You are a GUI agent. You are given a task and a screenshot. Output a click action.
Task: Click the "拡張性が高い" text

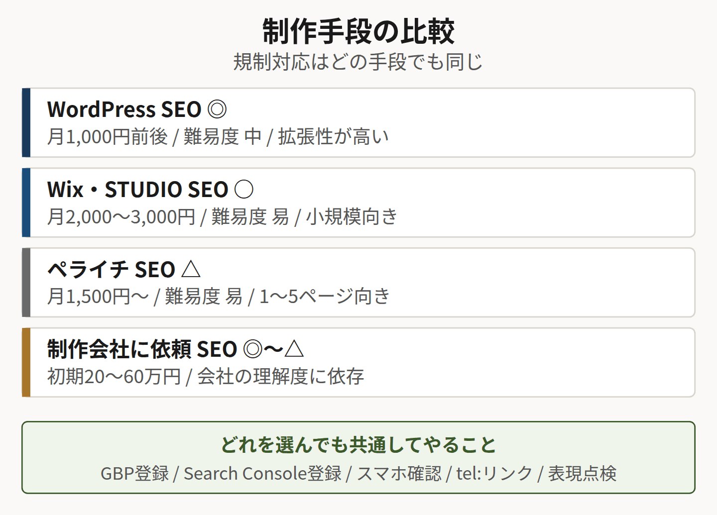(x=333, y=136)
